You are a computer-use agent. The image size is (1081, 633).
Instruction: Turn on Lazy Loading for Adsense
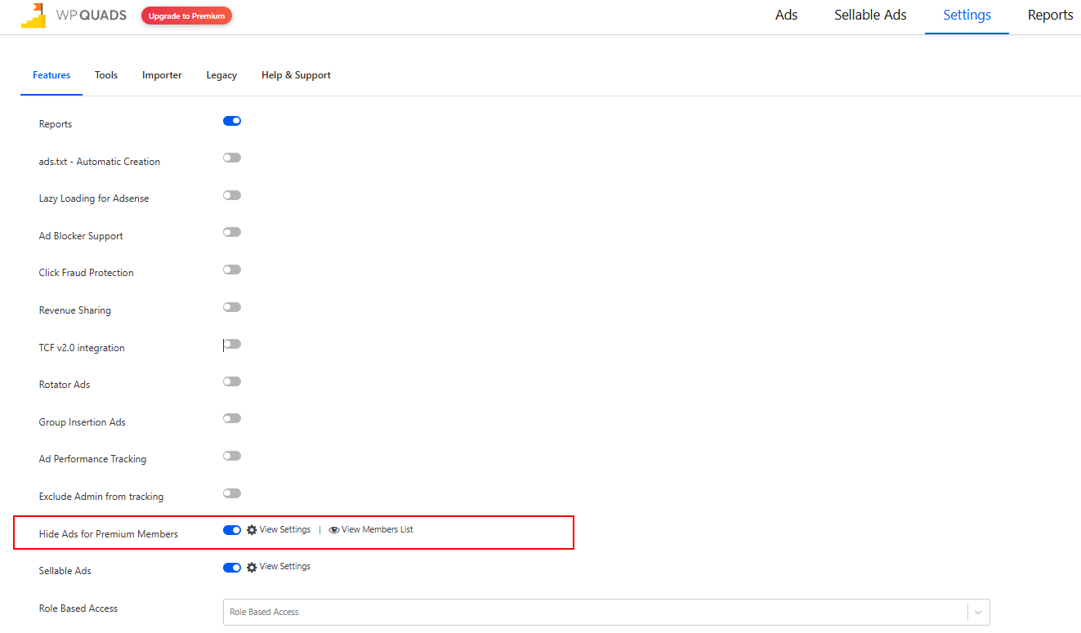[x=232, y=195]
